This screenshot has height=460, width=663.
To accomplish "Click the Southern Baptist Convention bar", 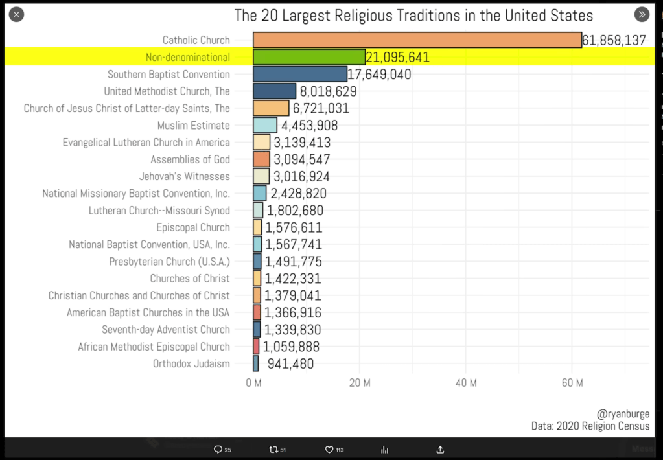I will (x=299, y=74).
